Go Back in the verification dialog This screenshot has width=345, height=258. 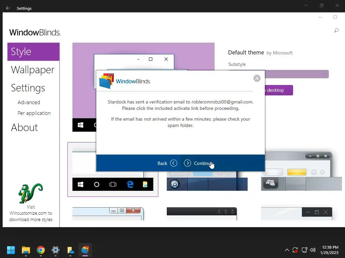pyautogui.click(x=167, y=163)
